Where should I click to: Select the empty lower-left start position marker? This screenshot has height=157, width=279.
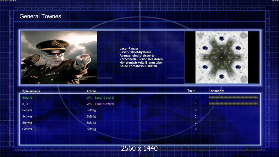point(205,67)
